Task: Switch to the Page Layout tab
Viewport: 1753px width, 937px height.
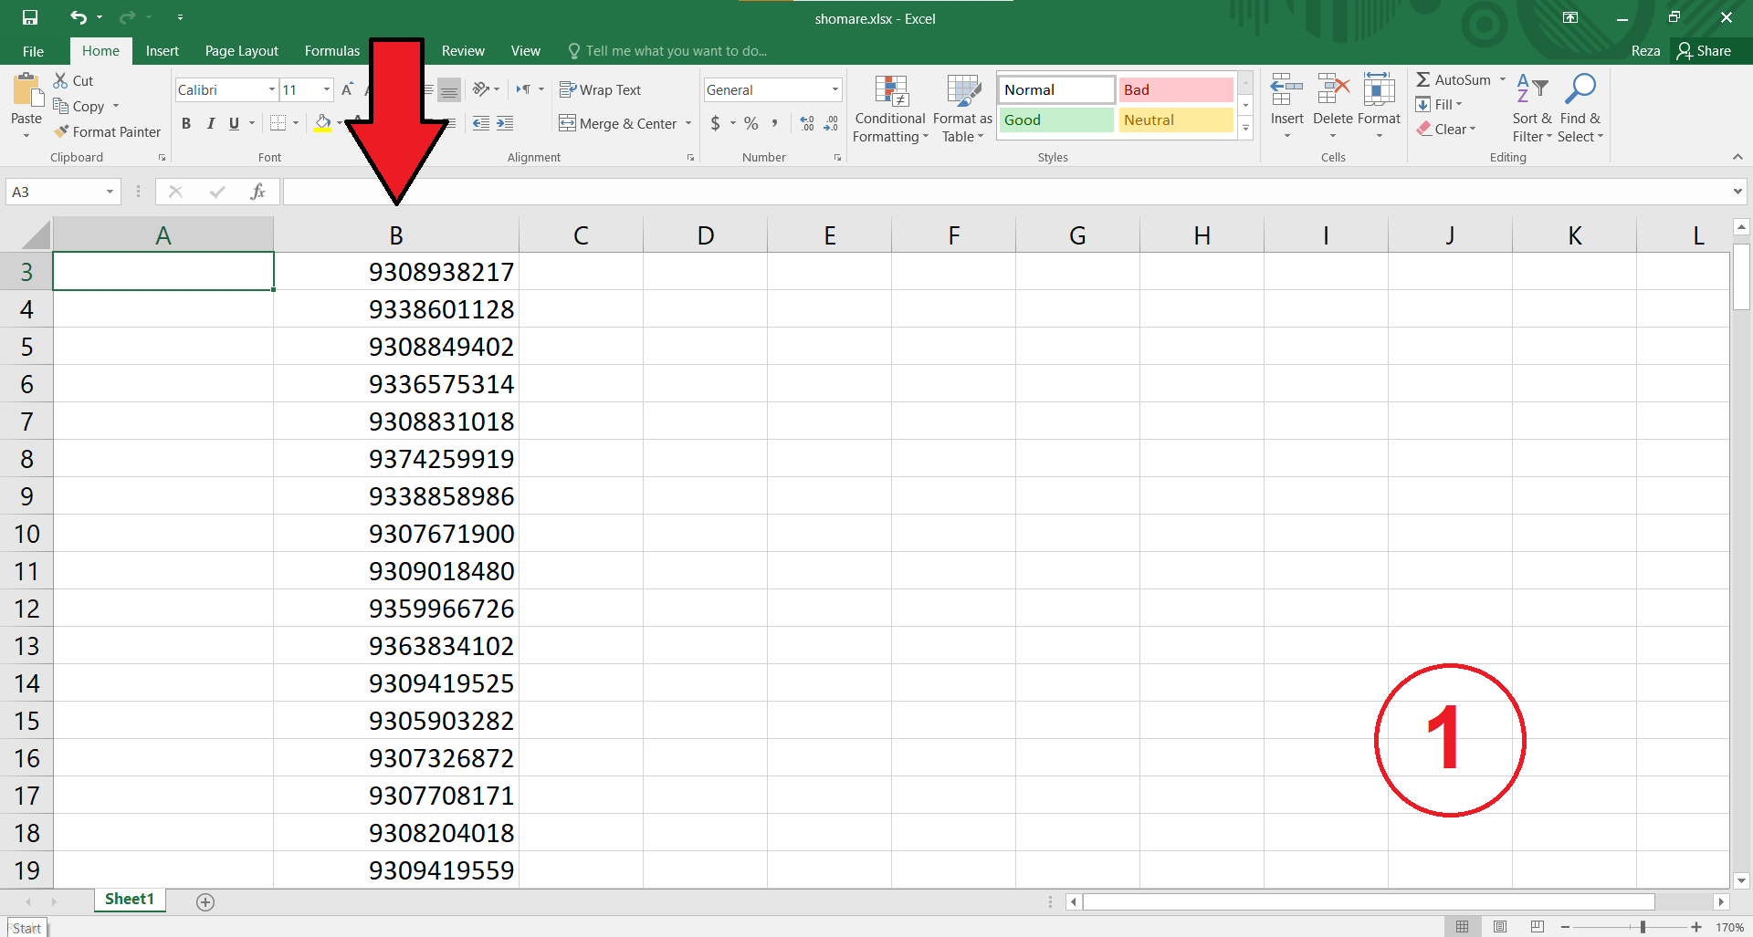Action: pyautogui.click(x=241, y=51)
